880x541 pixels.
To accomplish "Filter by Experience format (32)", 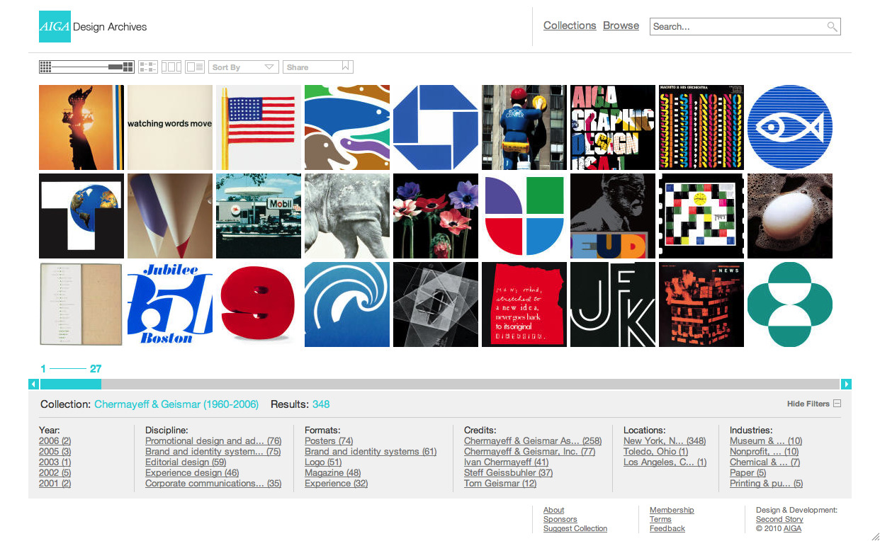I will click(x=337, y=484).
